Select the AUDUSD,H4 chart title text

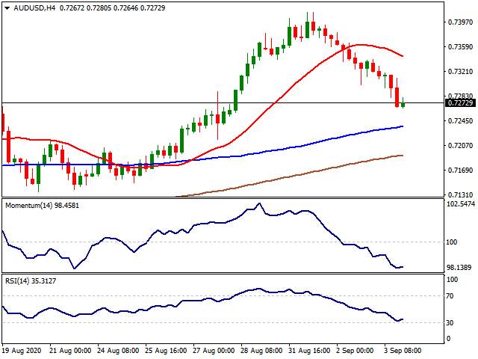pyautogui.click(x=34, y=8)
